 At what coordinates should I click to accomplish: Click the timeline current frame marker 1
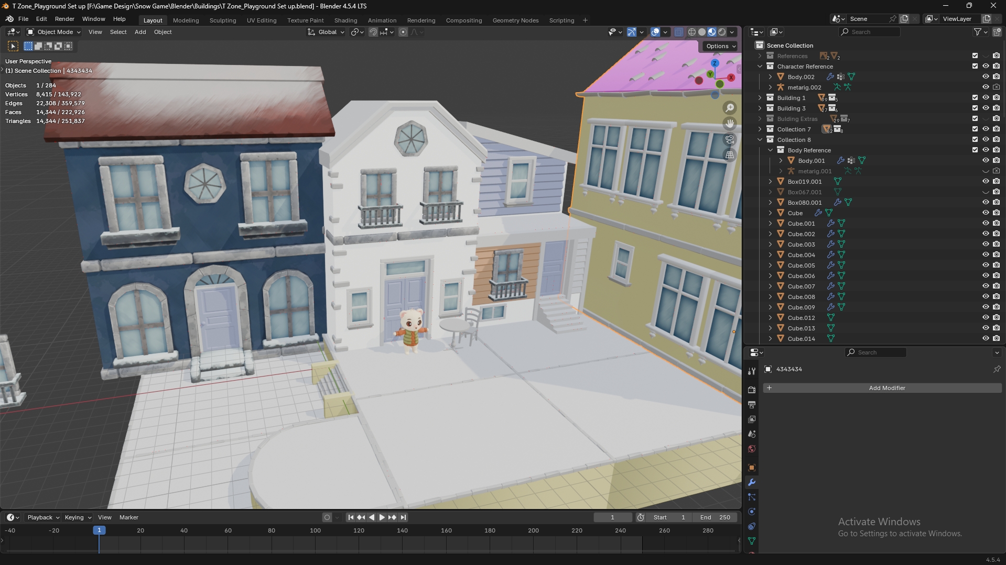[99, 530]
